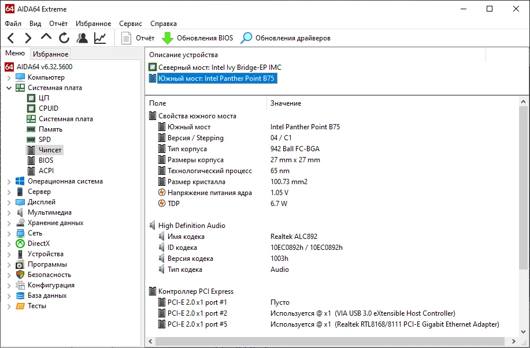The width and height of the screenshot is (530, 348).
Task: Open the Вид menu
Action: [x=35, y=24]
